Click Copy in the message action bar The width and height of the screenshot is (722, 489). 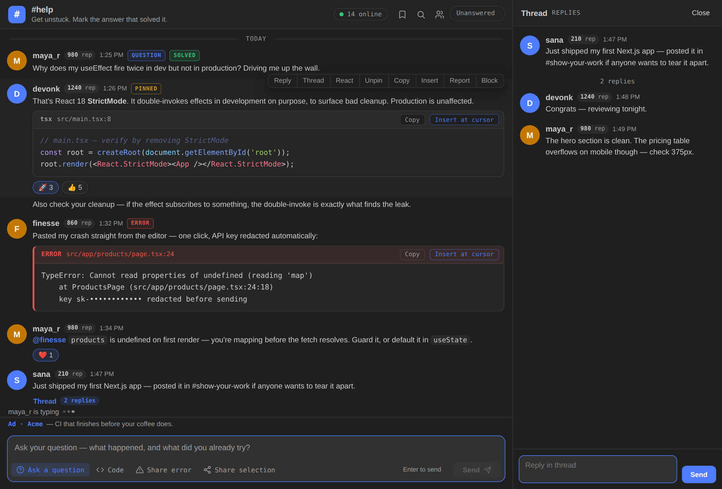click(x=402, y=81)
